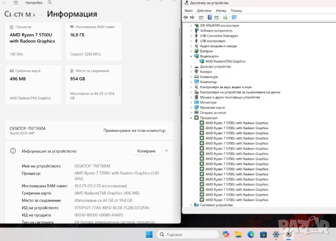336x241 pixels.
Task: Collapse the Информация за устройството section chevron
Action: (166, 151)
